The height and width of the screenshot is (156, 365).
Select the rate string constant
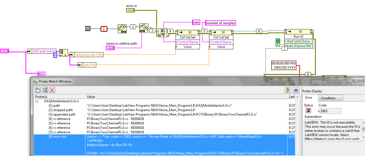click(196, 22)
